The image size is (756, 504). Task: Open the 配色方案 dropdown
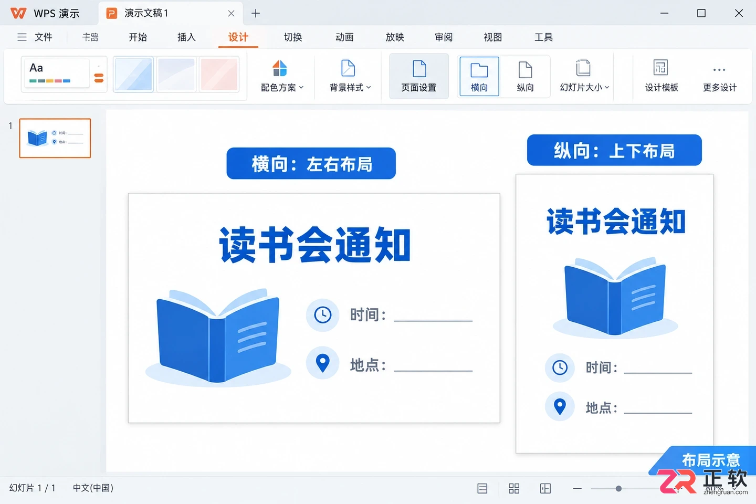click(282, 76)
